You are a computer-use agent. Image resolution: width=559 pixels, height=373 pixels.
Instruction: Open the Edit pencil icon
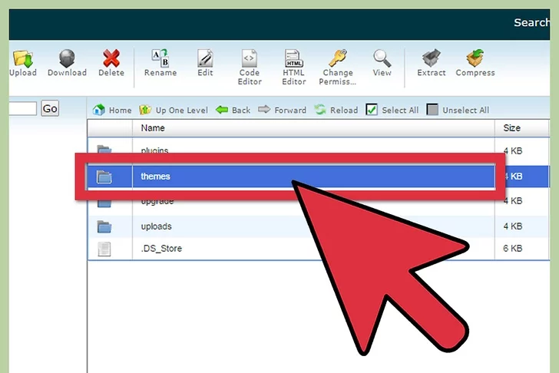pos(205,60)
